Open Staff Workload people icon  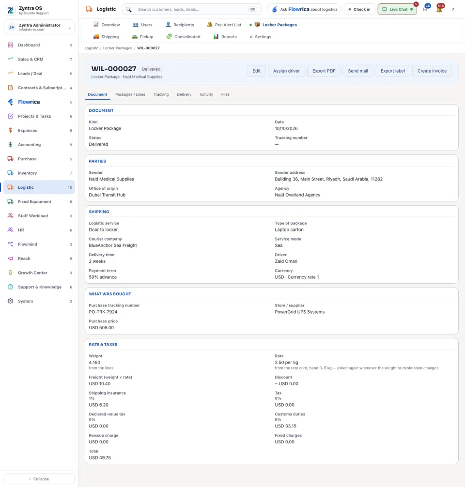[x=10, y=215]
